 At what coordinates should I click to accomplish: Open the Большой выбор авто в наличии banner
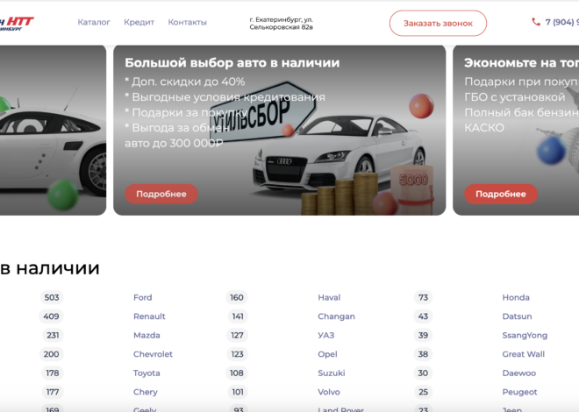tap(280, 131)
